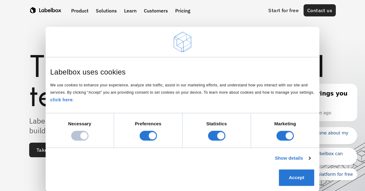The width and height of the screenshot is (365, 191).
Task: Click the 'Statistics' category label
Action: click(217, 123)
